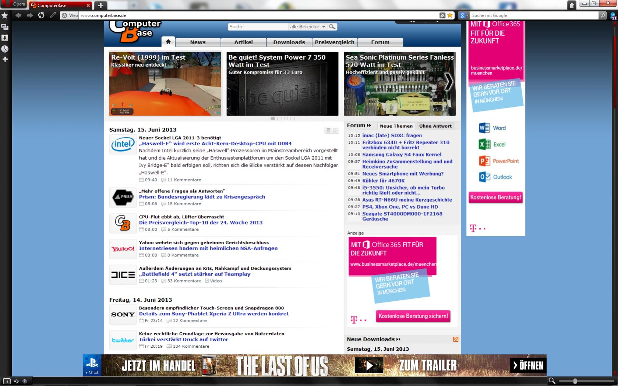Screen dimensions: 618x386
Task: Click RSS icon next to Neue Downloads
Action: 456,339
